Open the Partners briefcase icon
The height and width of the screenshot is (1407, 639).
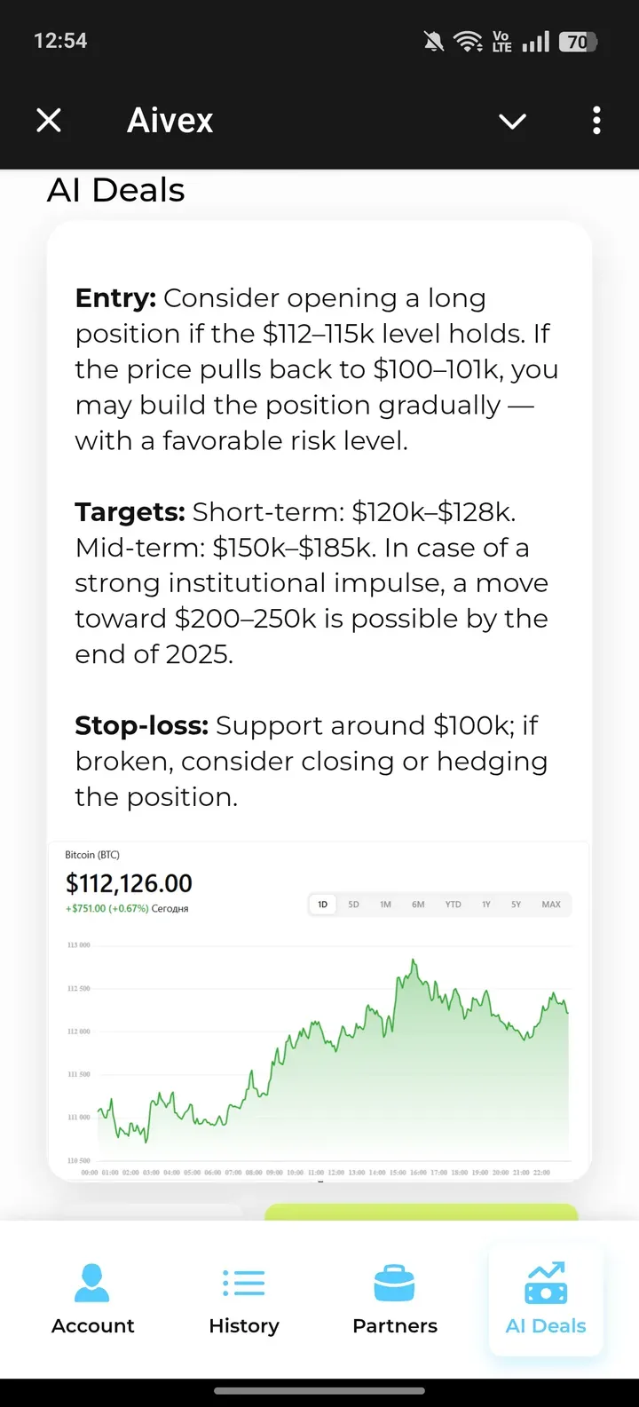coord(395,1283)
